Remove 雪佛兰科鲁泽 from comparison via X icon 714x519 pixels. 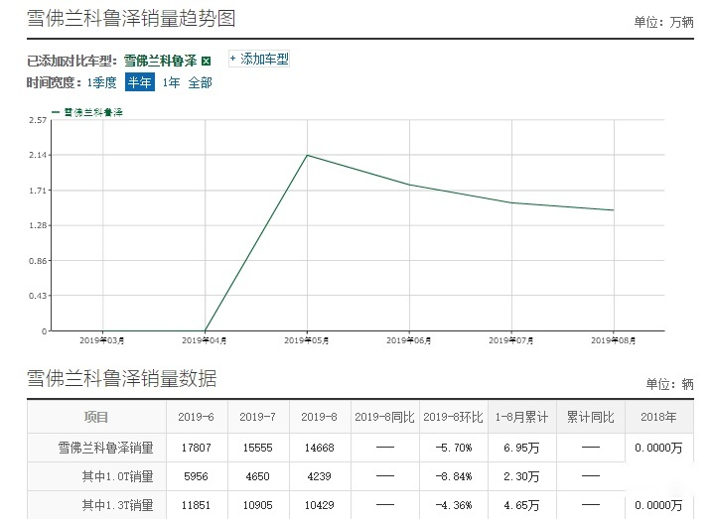pos(207,61)
